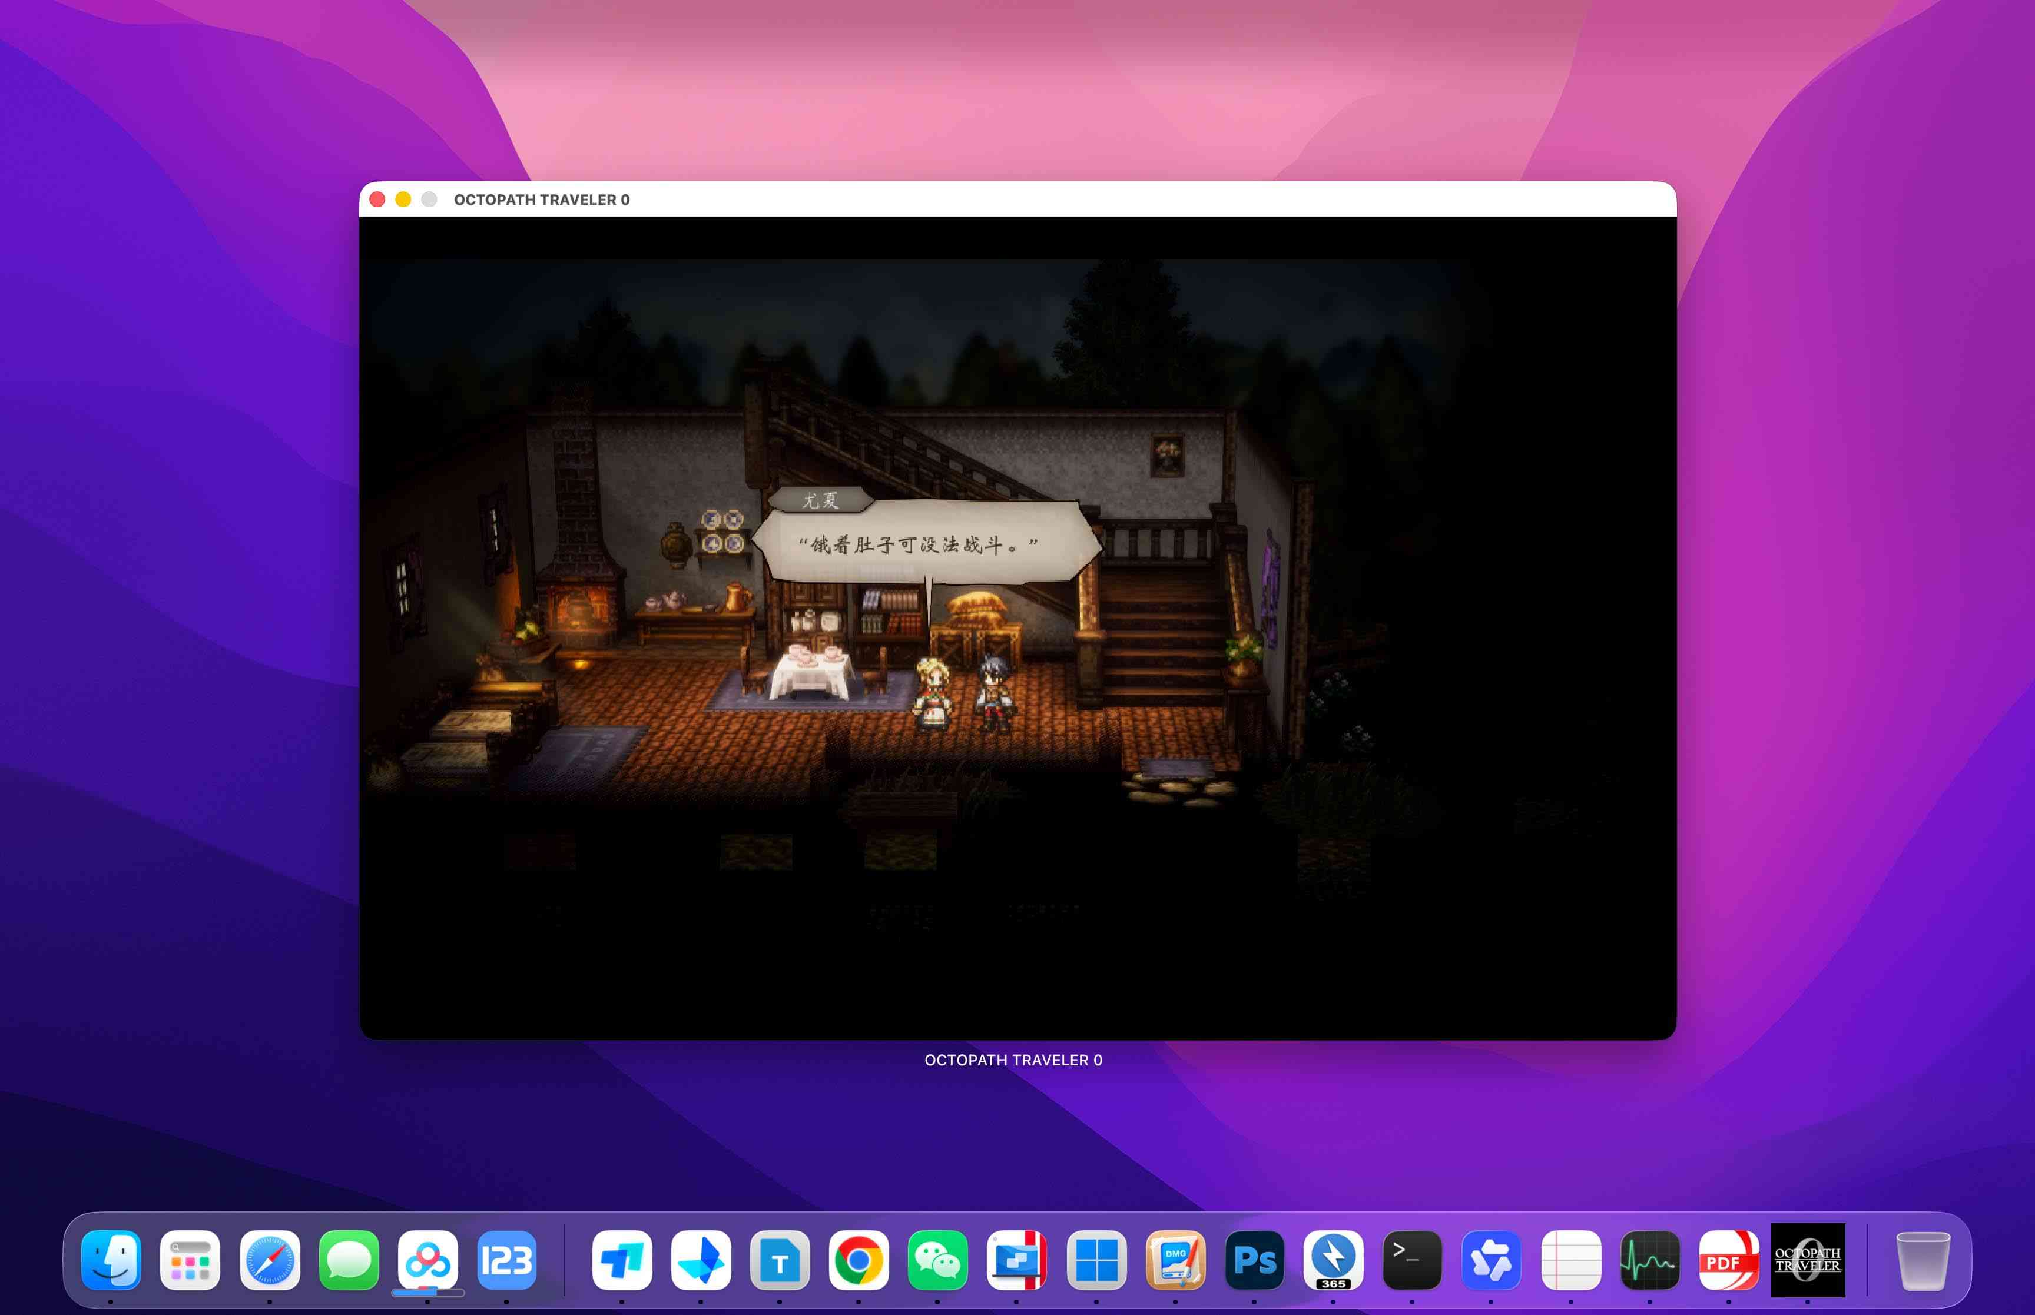Screen dimensions: 2035x1315
Task: Click the Octopath Traveler dock icon
Action: (x=1808, y=1260)
